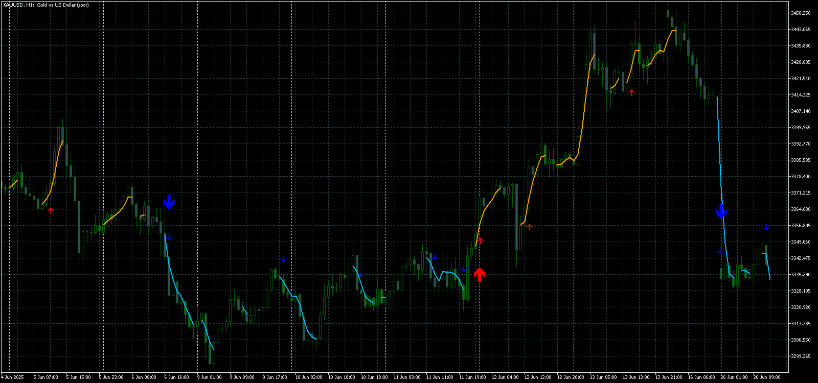Click the 11 Jun 03:00 time label
This screenshot has height=383, width=818.
(407, 377)
